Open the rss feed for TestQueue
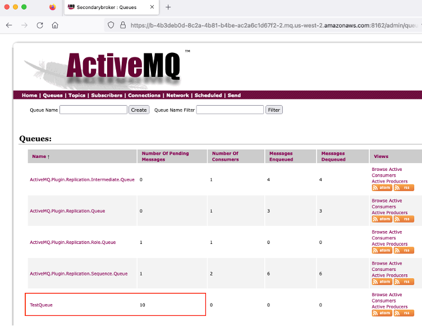Image resolution: width=422 pixels, height=326 pixels. (403, 313)
